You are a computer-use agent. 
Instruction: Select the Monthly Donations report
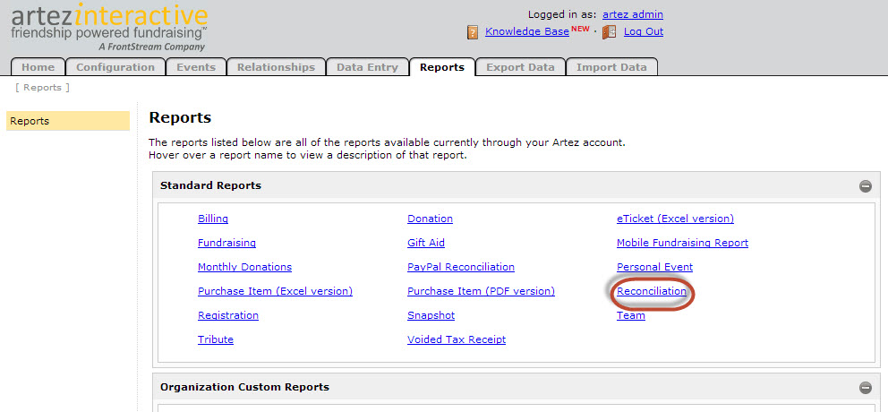(x=244, y=267)
